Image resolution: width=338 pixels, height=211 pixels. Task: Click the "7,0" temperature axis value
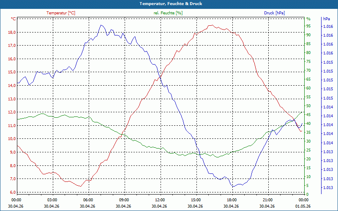[x=13, y=179]
